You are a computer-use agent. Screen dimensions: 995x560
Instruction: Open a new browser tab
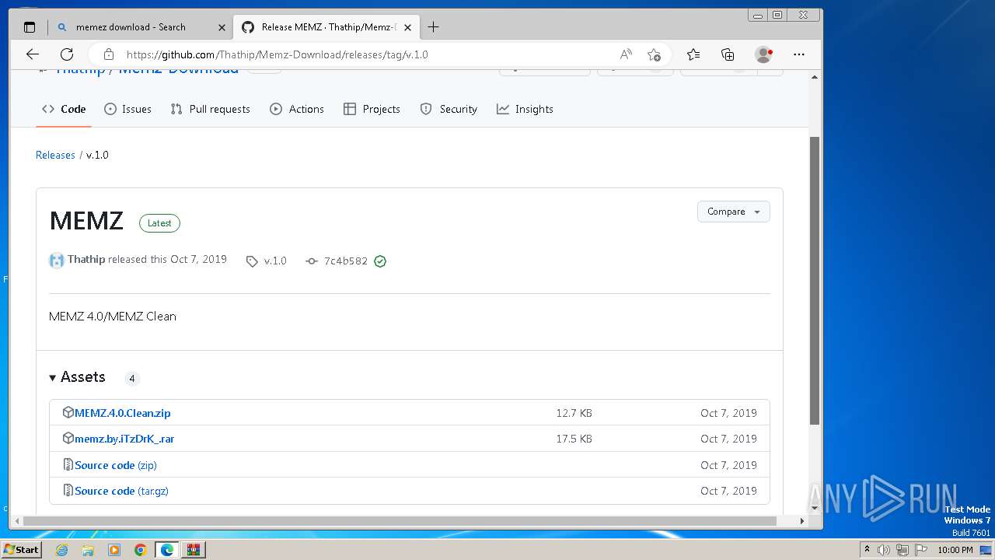[433, 27]
